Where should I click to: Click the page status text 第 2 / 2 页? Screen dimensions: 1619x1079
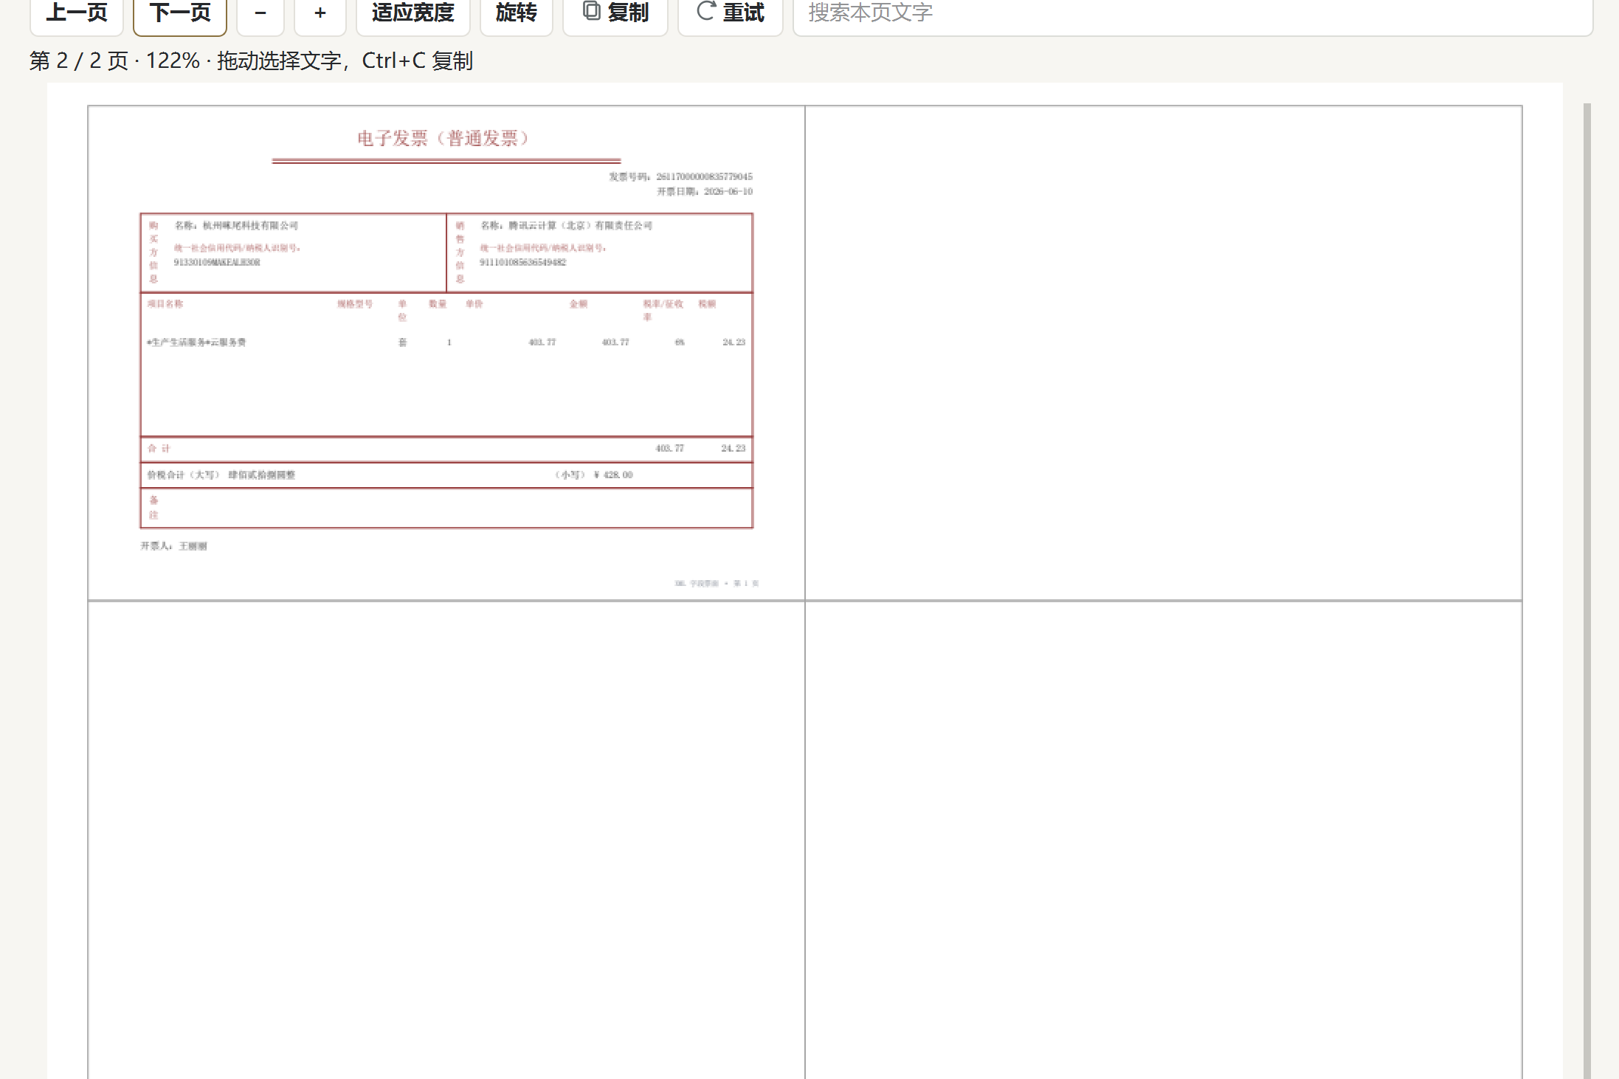pos(79,61)
